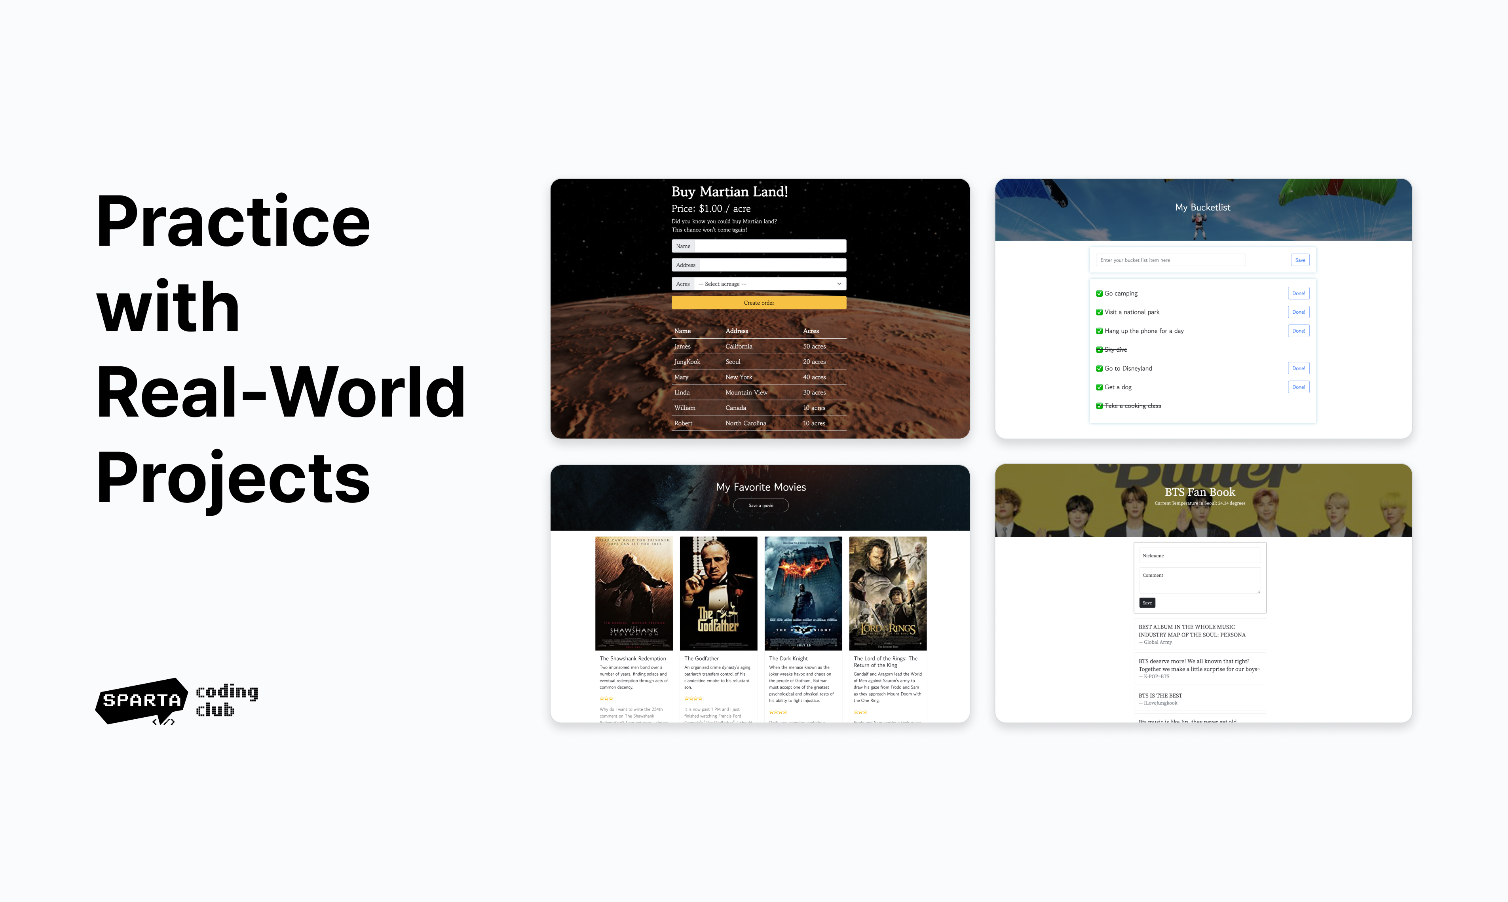
Task: Click the star rating under The Godfather
Action: pyautogui.click(x=693, y=699)
